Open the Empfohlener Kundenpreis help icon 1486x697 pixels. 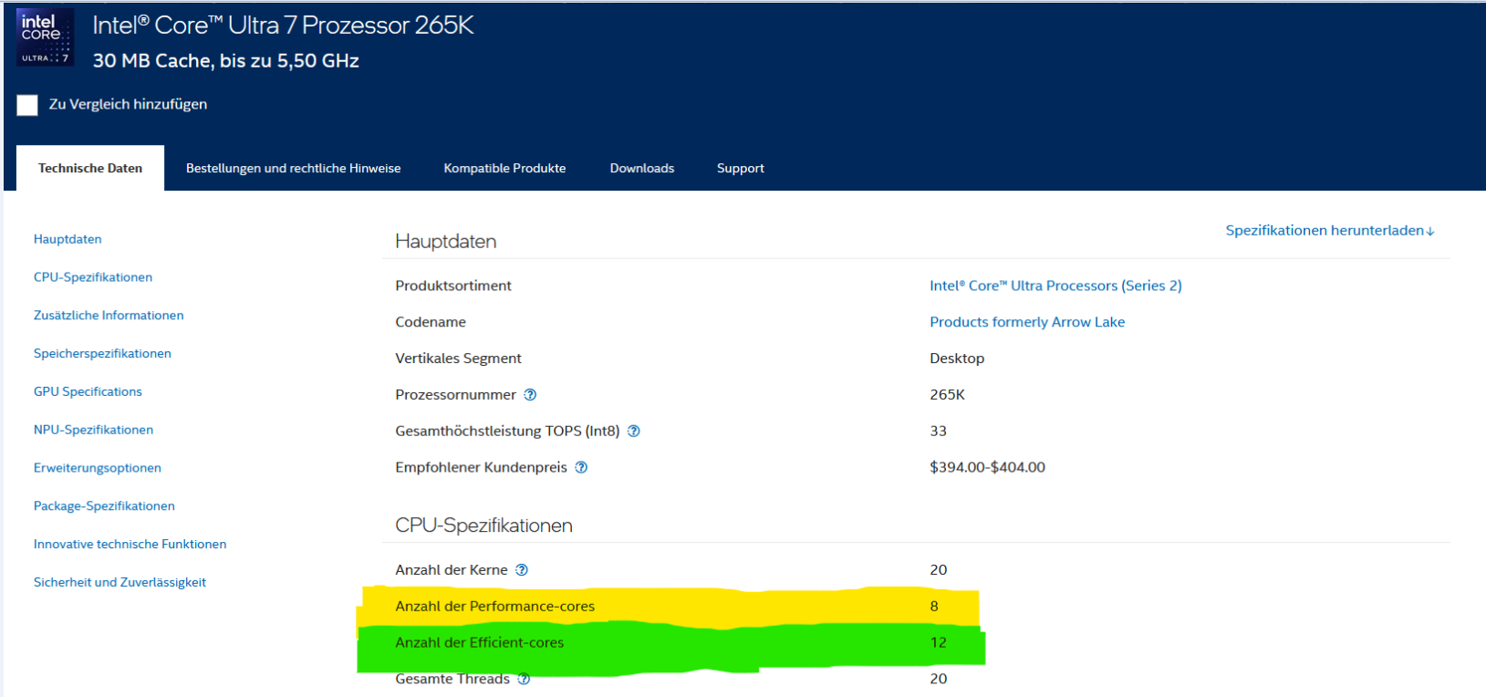581,468
